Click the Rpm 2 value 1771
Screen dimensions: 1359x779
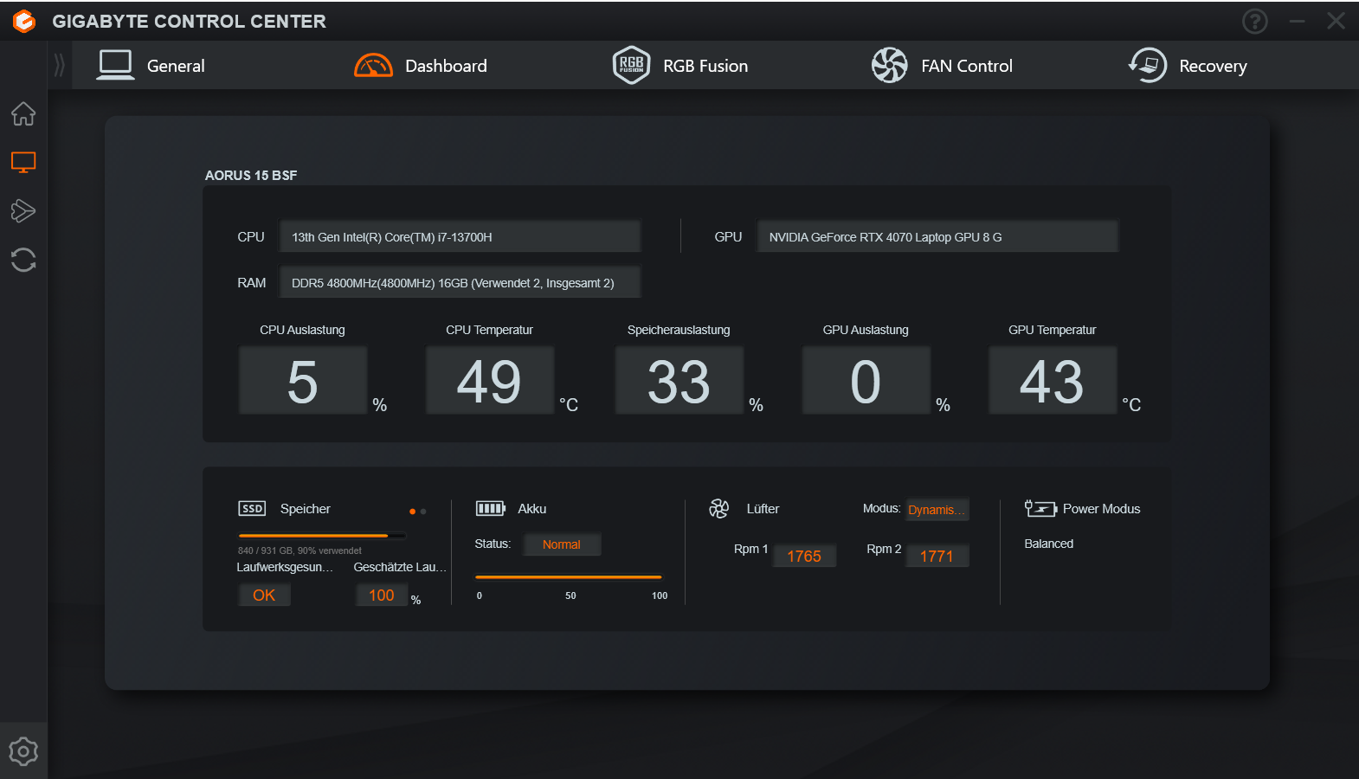click(x=937, y=556)
